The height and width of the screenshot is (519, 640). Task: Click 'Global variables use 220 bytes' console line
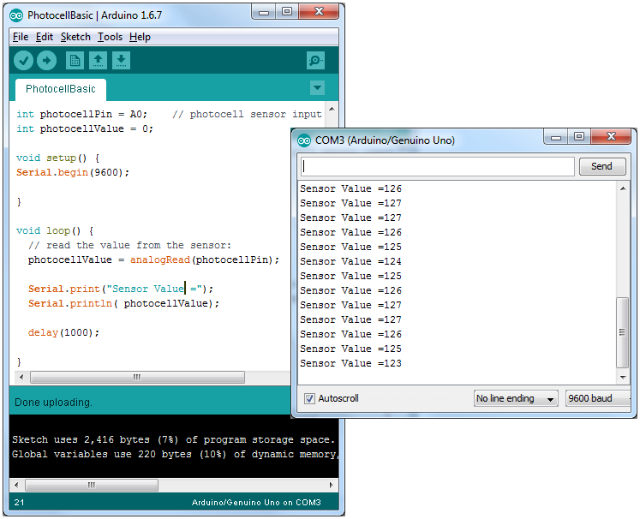[x=175, y=454]
